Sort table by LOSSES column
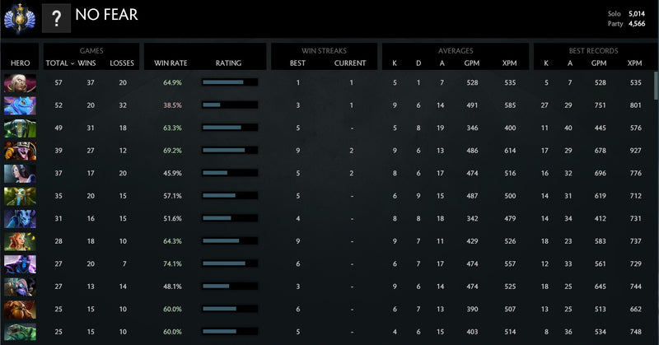 [x=121, y=63]
